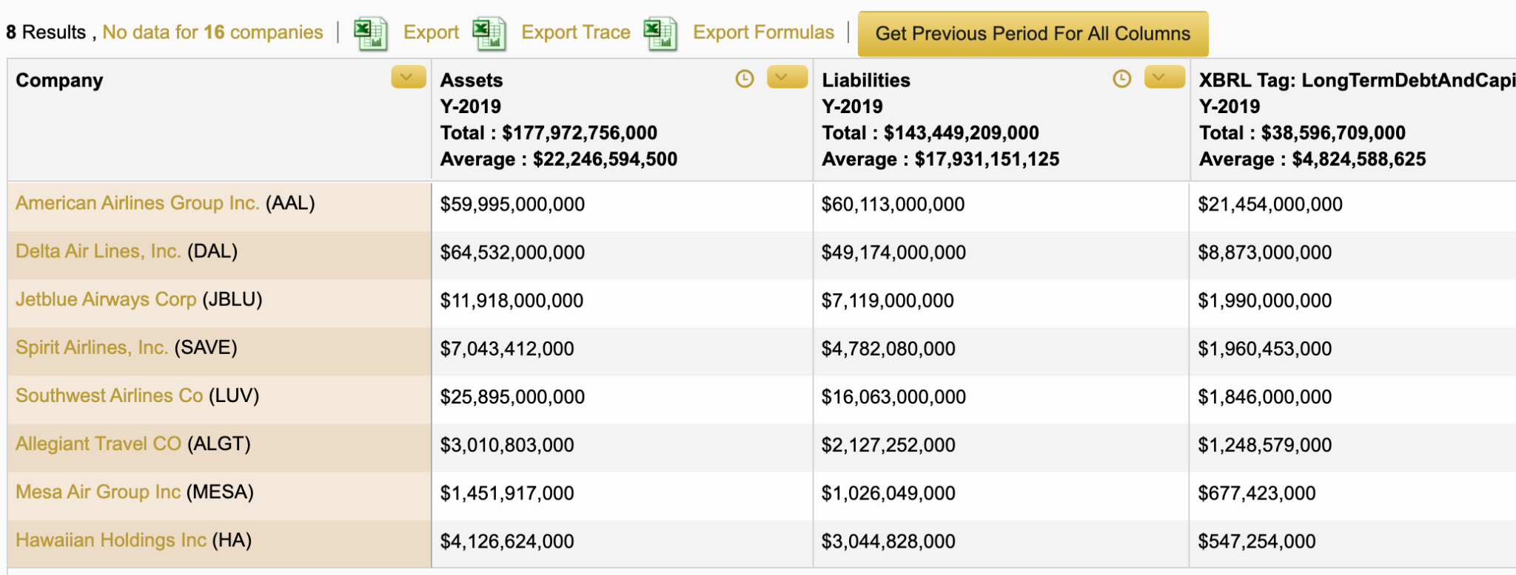The width and height of the screenshot is (1516, 575).
Task: Click the Excel icon beside Export
Action: pyautogui.click(x=370, y=33)
